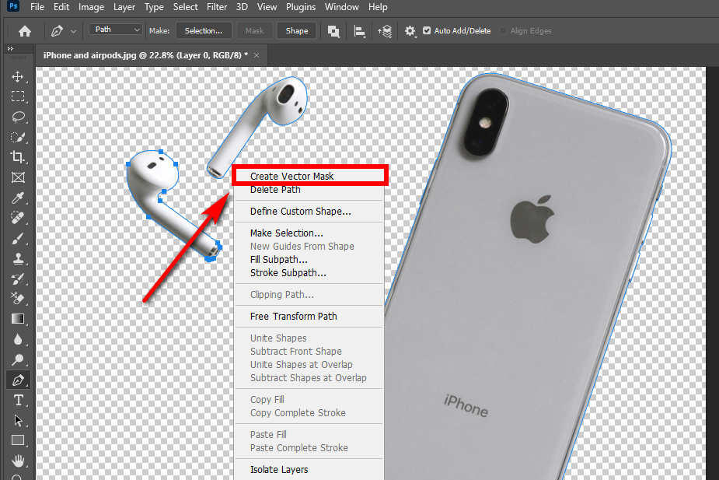
Task: Close the iPhone and airpods.jpg tab
Action: (257, 55)
